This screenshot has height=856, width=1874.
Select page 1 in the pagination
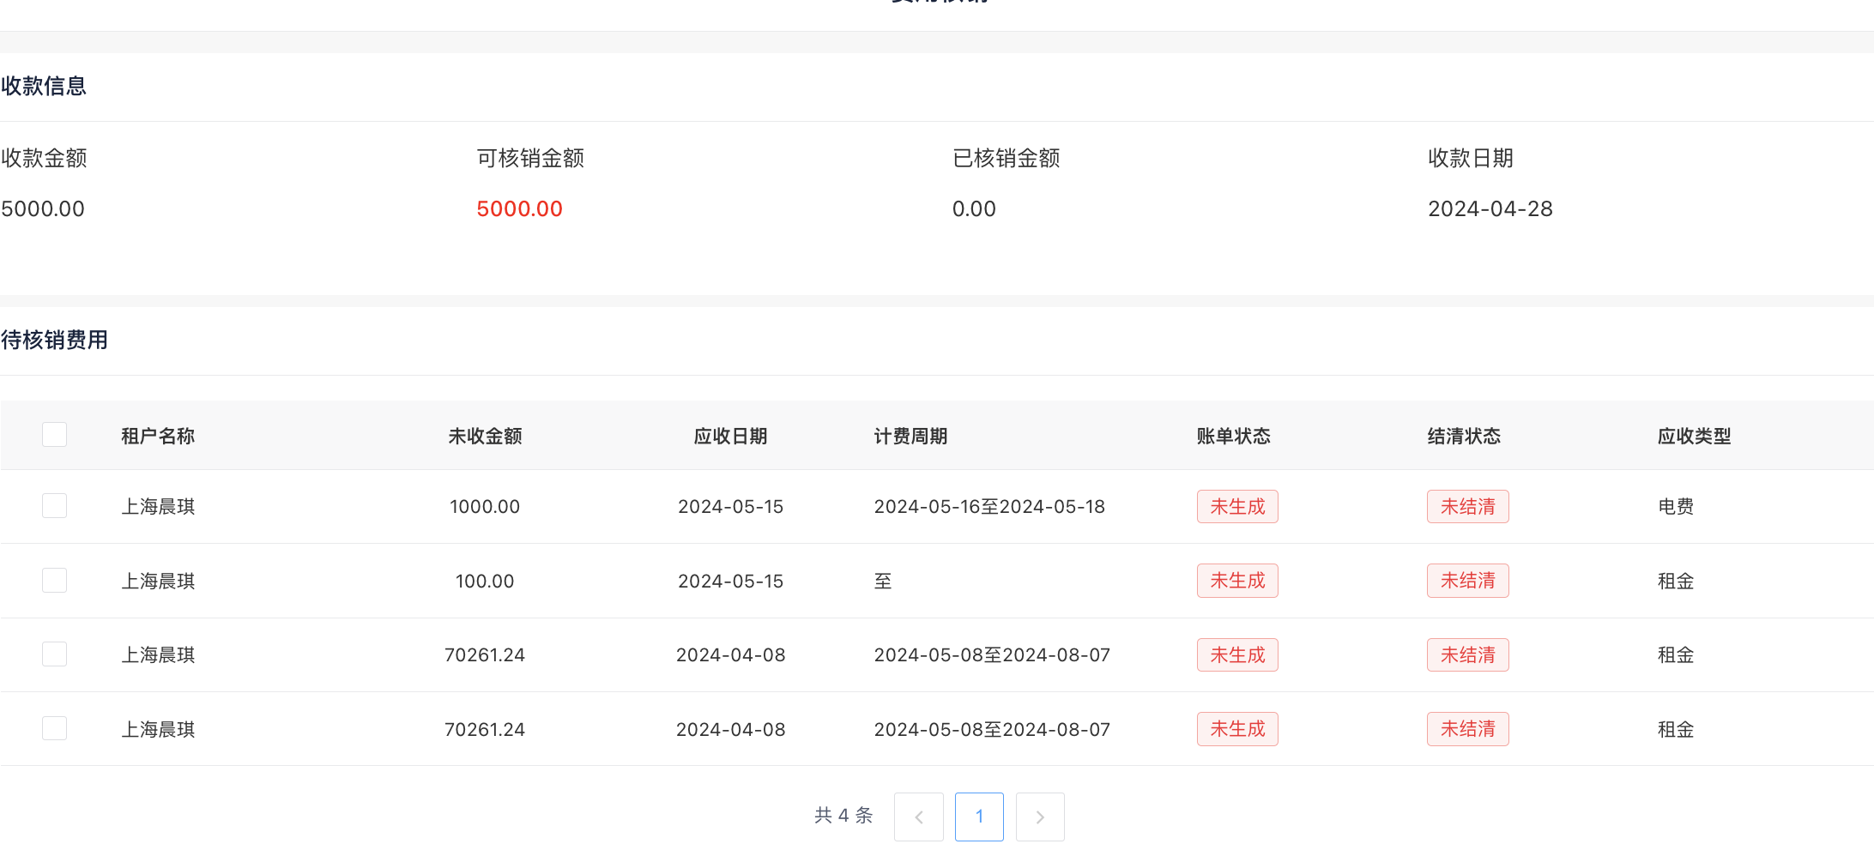click(979, 817)
